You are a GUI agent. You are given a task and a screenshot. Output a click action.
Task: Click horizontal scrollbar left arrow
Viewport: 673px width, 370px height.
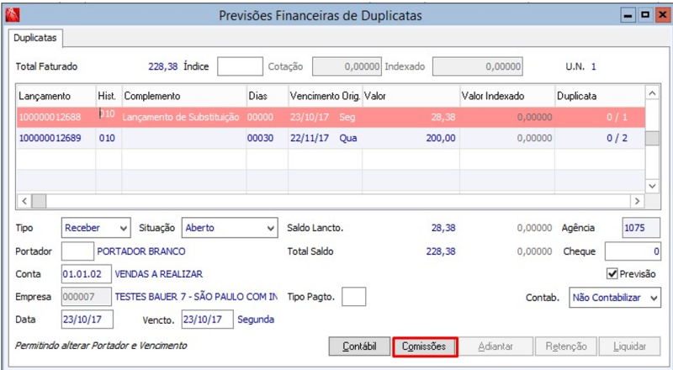coord(24,201)
